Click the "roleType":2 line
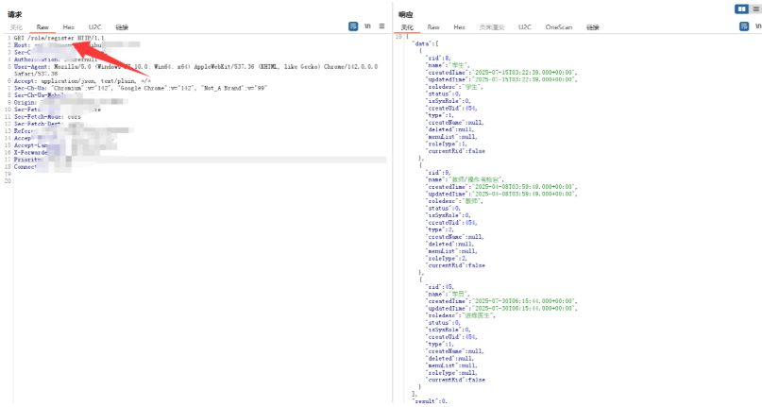Viewport: 762px width, 407px height. click(447, 258)
